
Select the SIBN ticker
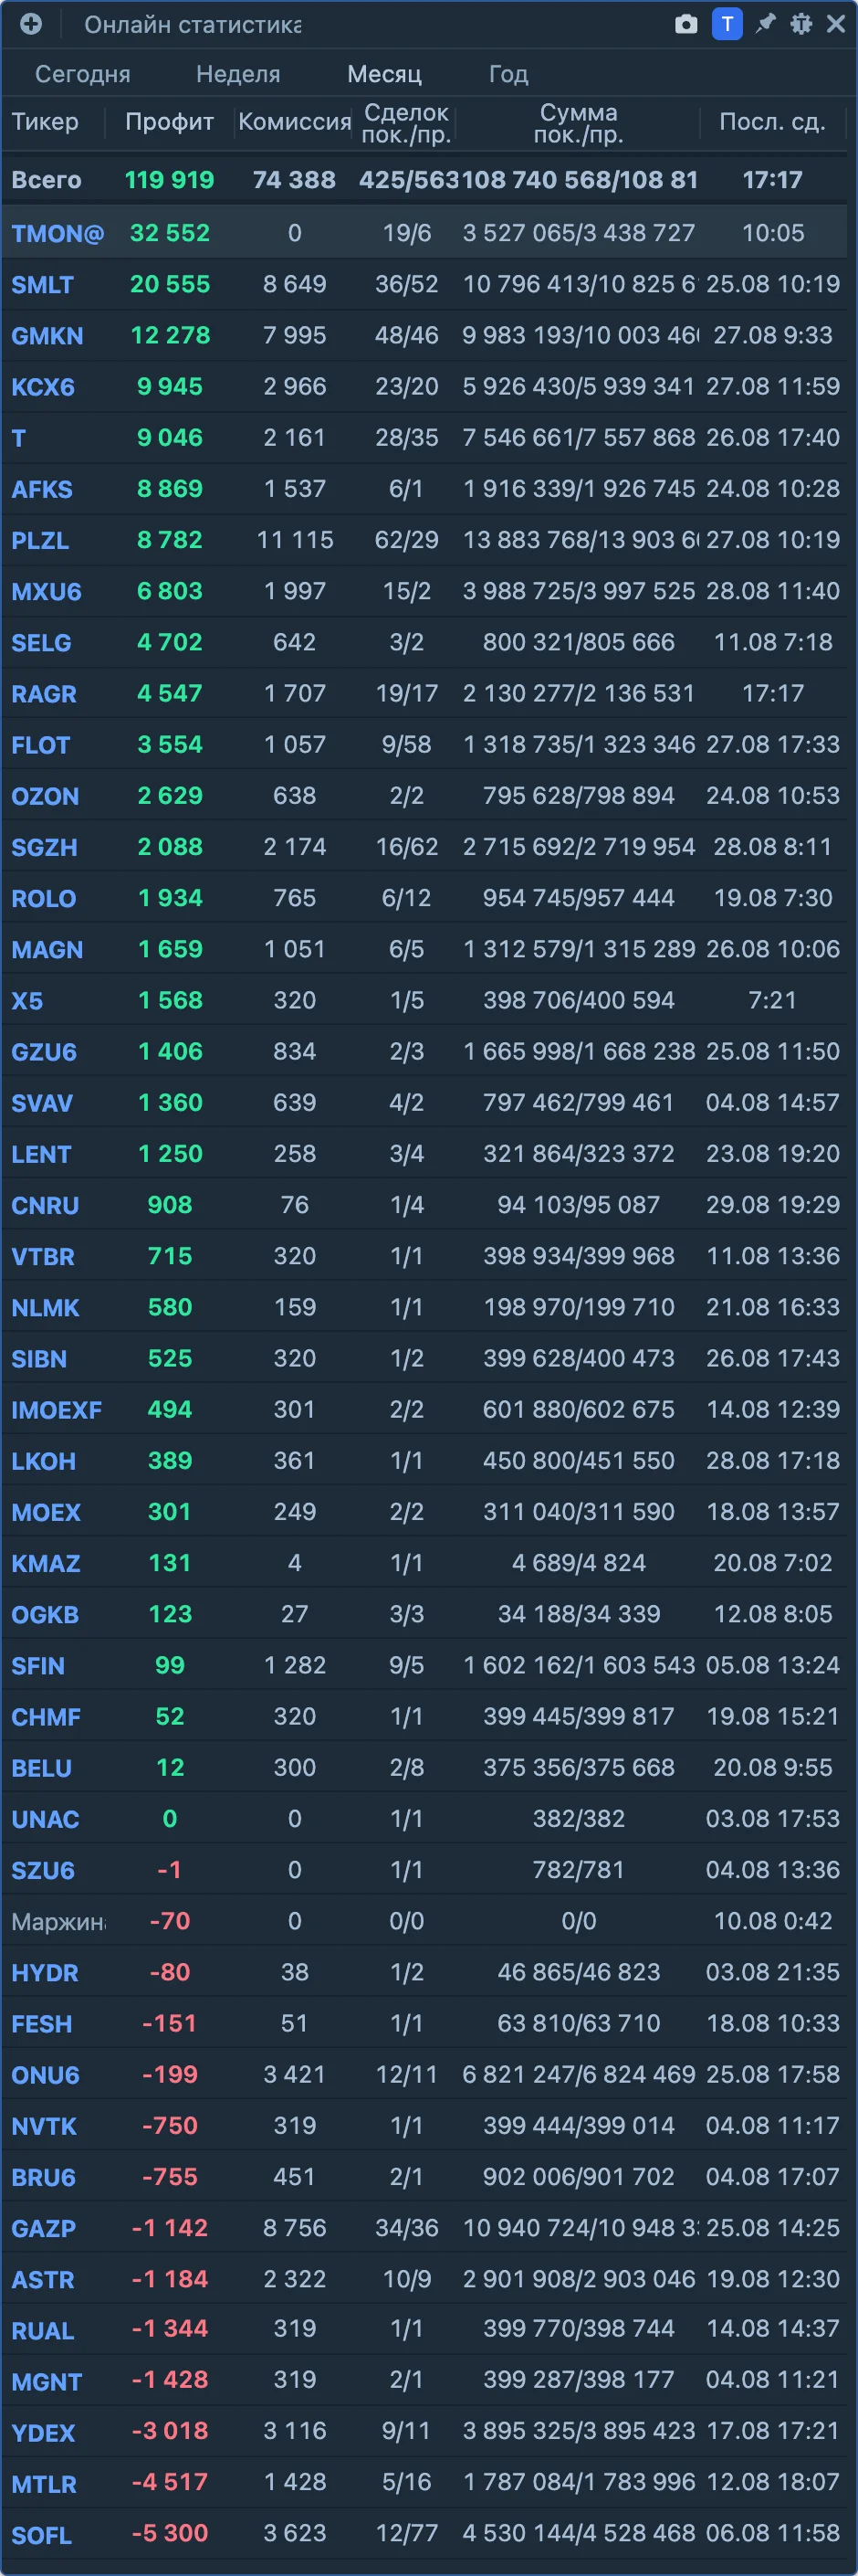39,1360
